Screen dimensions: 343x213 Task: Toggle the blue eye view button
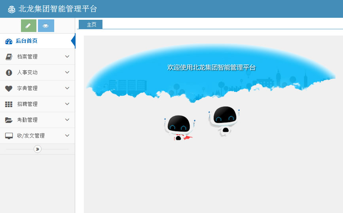tap(46, 26)
